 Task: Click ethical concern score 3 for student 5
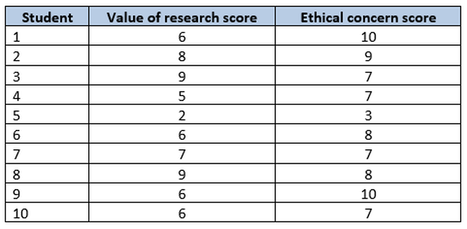pyautogui.click(x=368, y=115)
